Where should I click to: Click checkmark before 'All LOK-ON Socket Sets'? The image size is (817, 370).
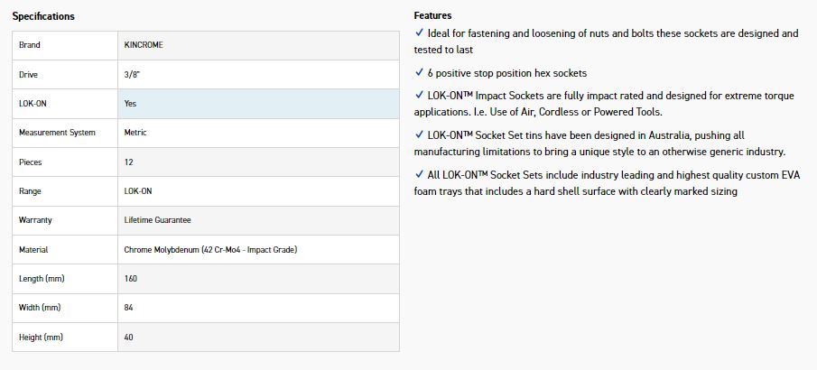(419, 173)
